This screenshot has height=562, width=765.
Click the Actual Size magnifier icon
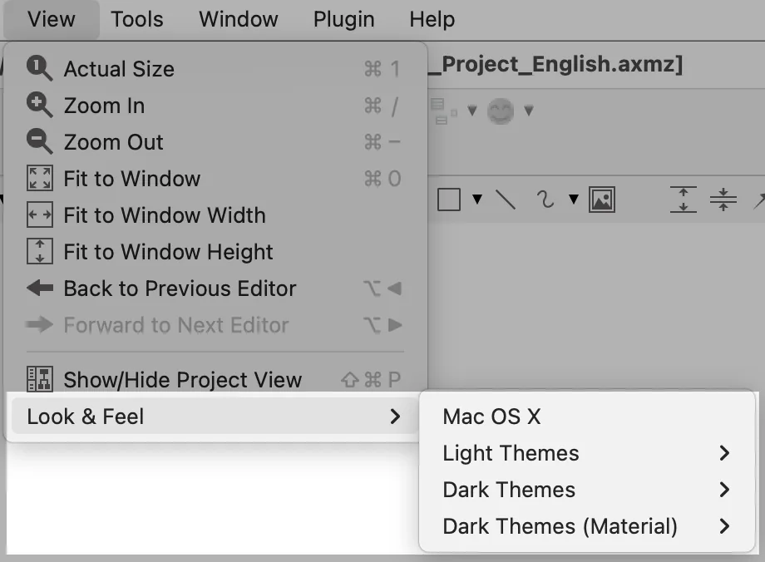[x=39, y=68]
